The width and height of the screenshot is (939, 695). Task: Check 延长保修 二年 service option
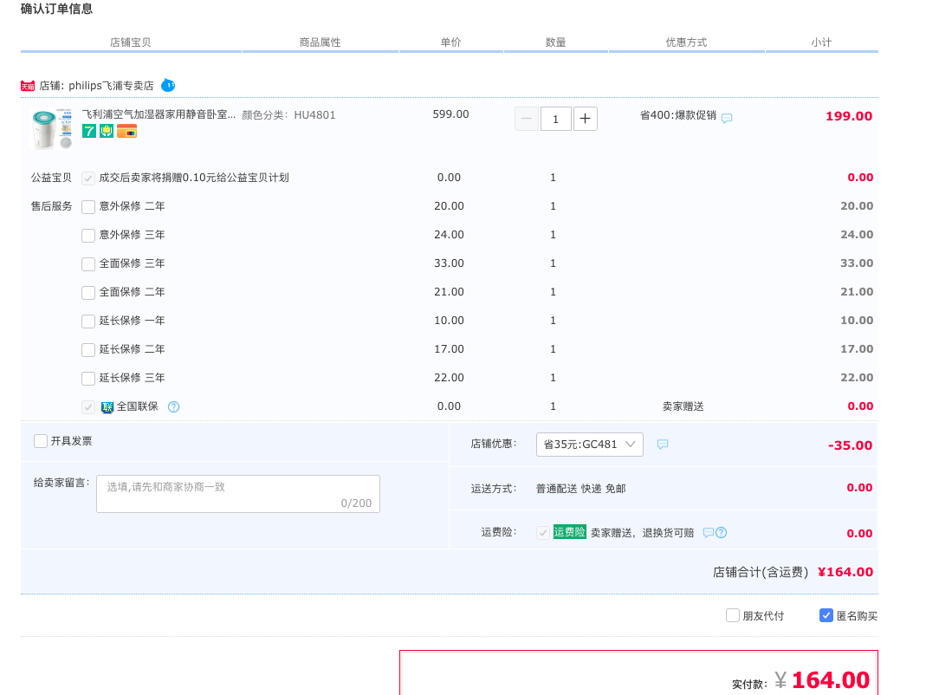point(88,350)
